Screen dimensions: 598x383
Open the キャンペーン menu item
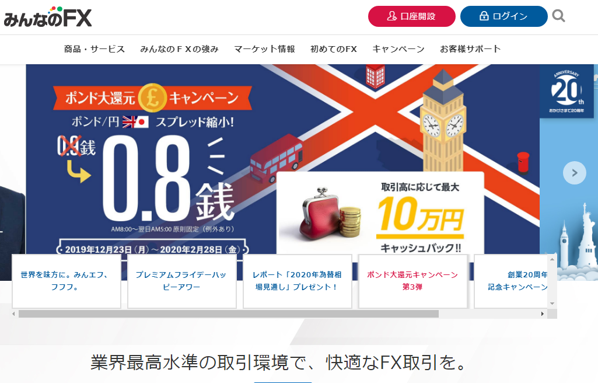(x=398, y=49)
